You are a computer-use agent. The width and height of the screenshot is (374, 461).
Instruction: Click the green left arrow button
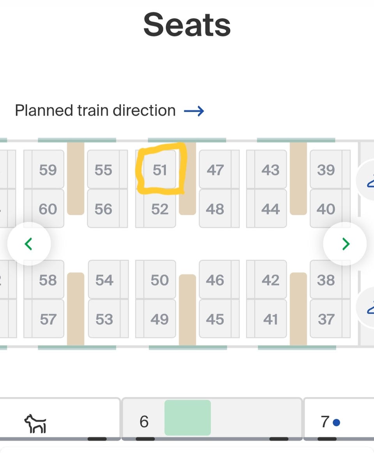pos(28,244)
